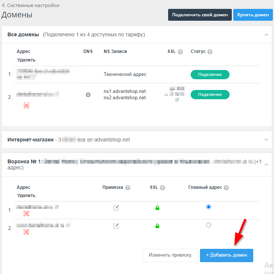Click the SSL help question mark in domains table
This screenshot has height=274, width=274.
[180, 52]
